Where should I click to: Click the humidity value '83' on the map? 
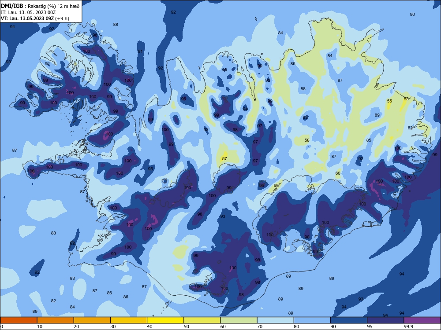click(72, 279)
